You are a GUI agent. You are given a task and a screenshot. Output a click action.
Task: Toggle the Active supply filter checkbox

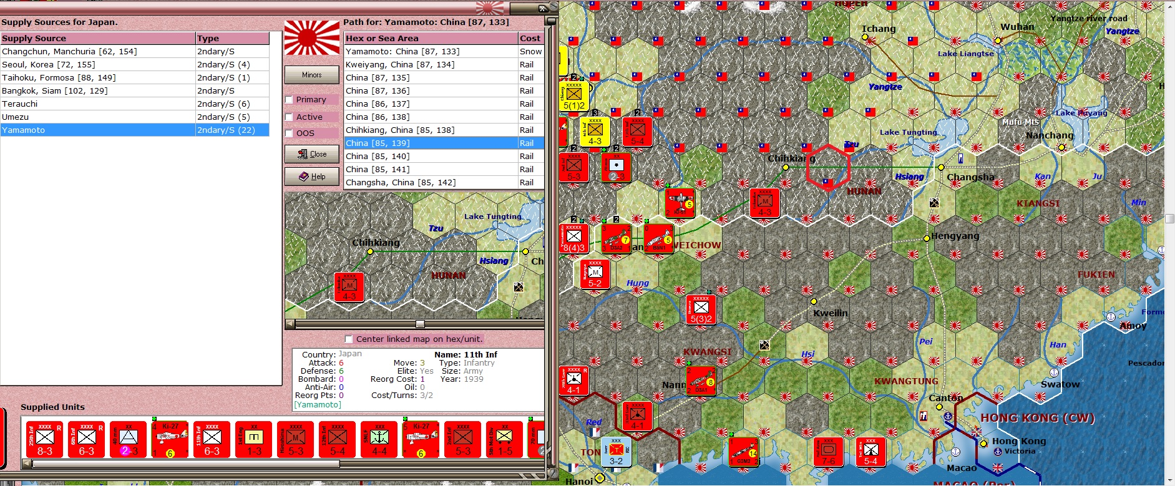[x=289, y=117]
